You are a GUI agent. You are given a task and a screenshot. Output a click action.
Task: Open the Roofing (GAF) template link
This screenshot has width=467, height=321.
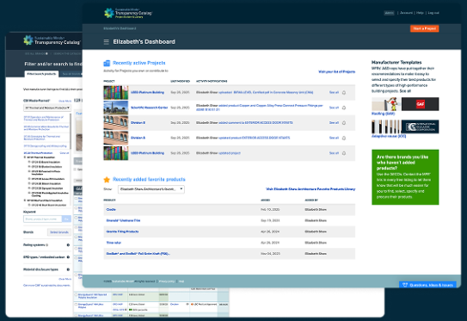[383, 114]
